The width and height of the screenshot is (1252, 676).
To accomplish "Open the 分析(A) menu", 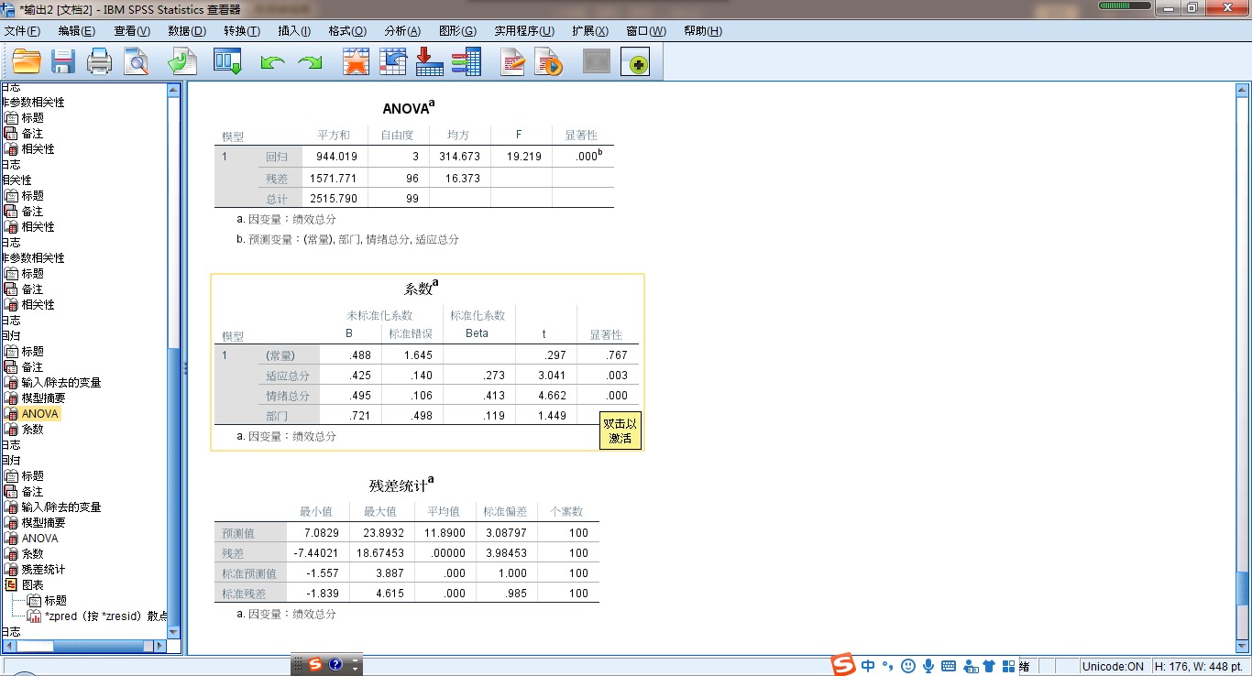I will click(401, 31).
